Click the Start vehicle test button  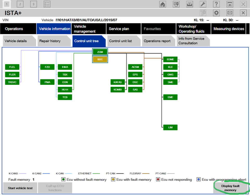[x=20, y=188]
